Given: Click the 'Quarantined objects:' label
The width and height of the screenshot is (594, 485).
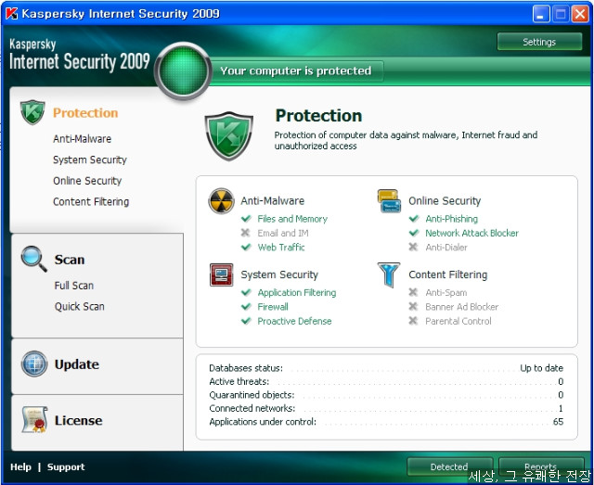Looking at the screenshot, I should coord(252,395).
